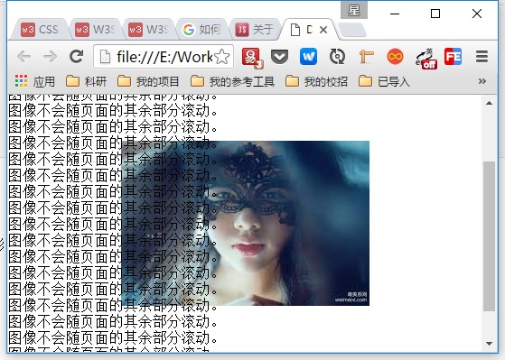
Task: Show more bookmarks with the double chevron
Action: (x=482, y=81)
